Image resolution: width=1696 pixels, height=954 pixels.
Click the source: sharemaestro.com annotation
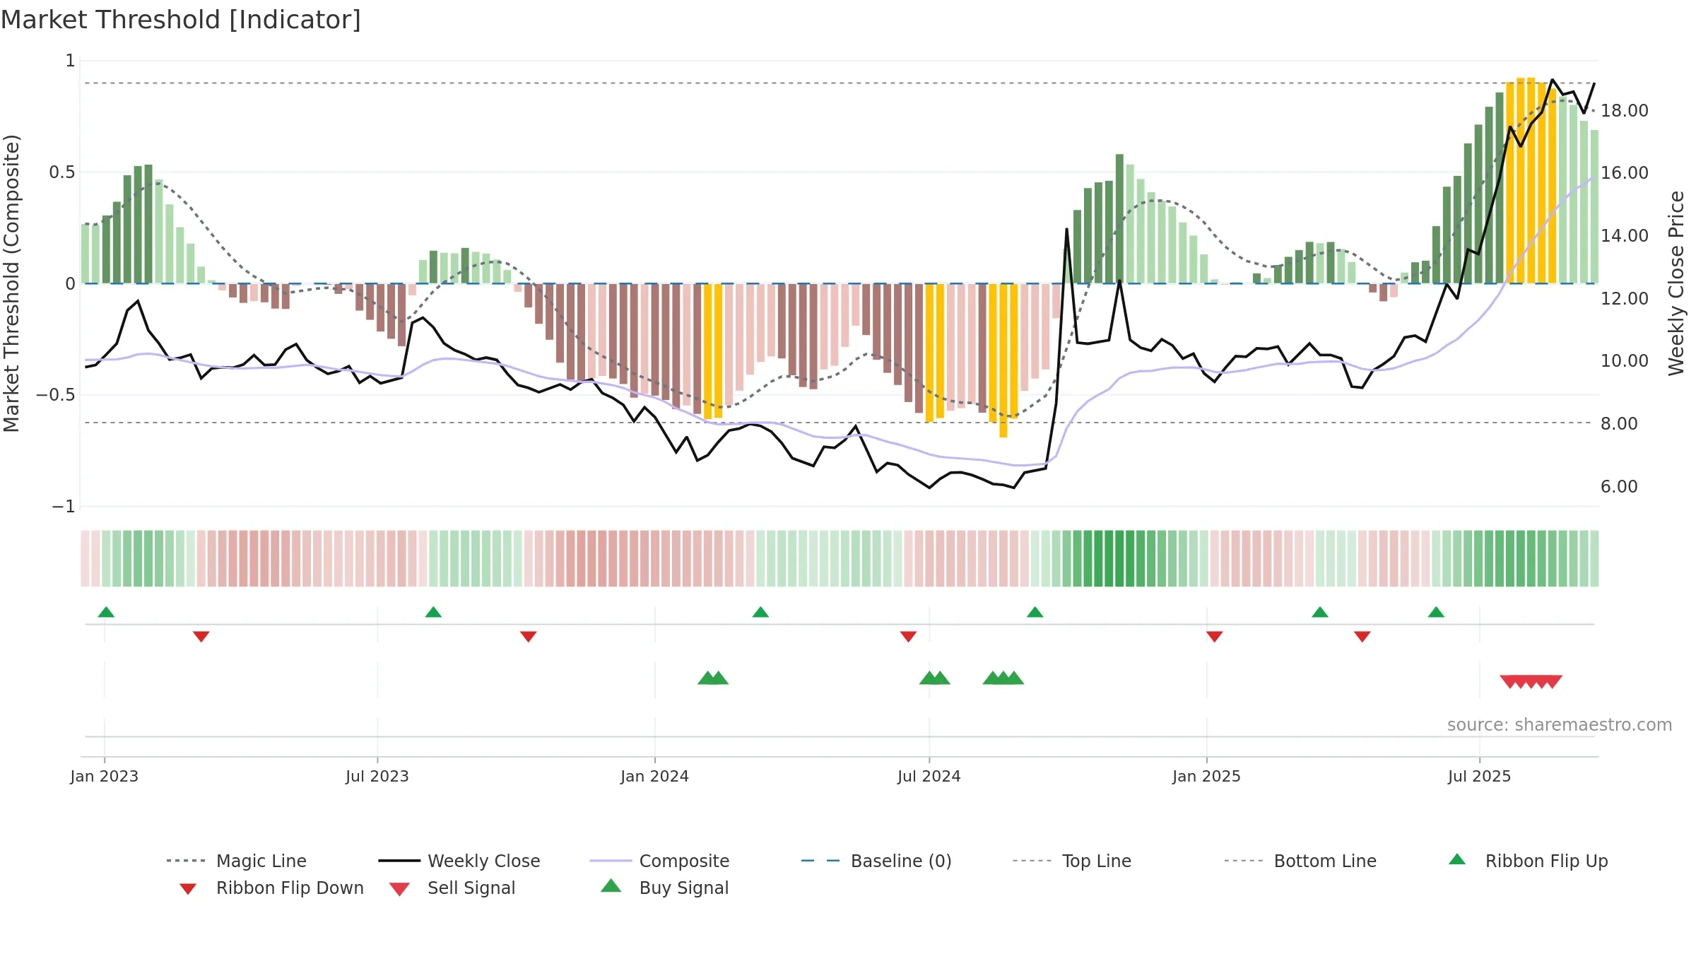(x=1560, y=725)
